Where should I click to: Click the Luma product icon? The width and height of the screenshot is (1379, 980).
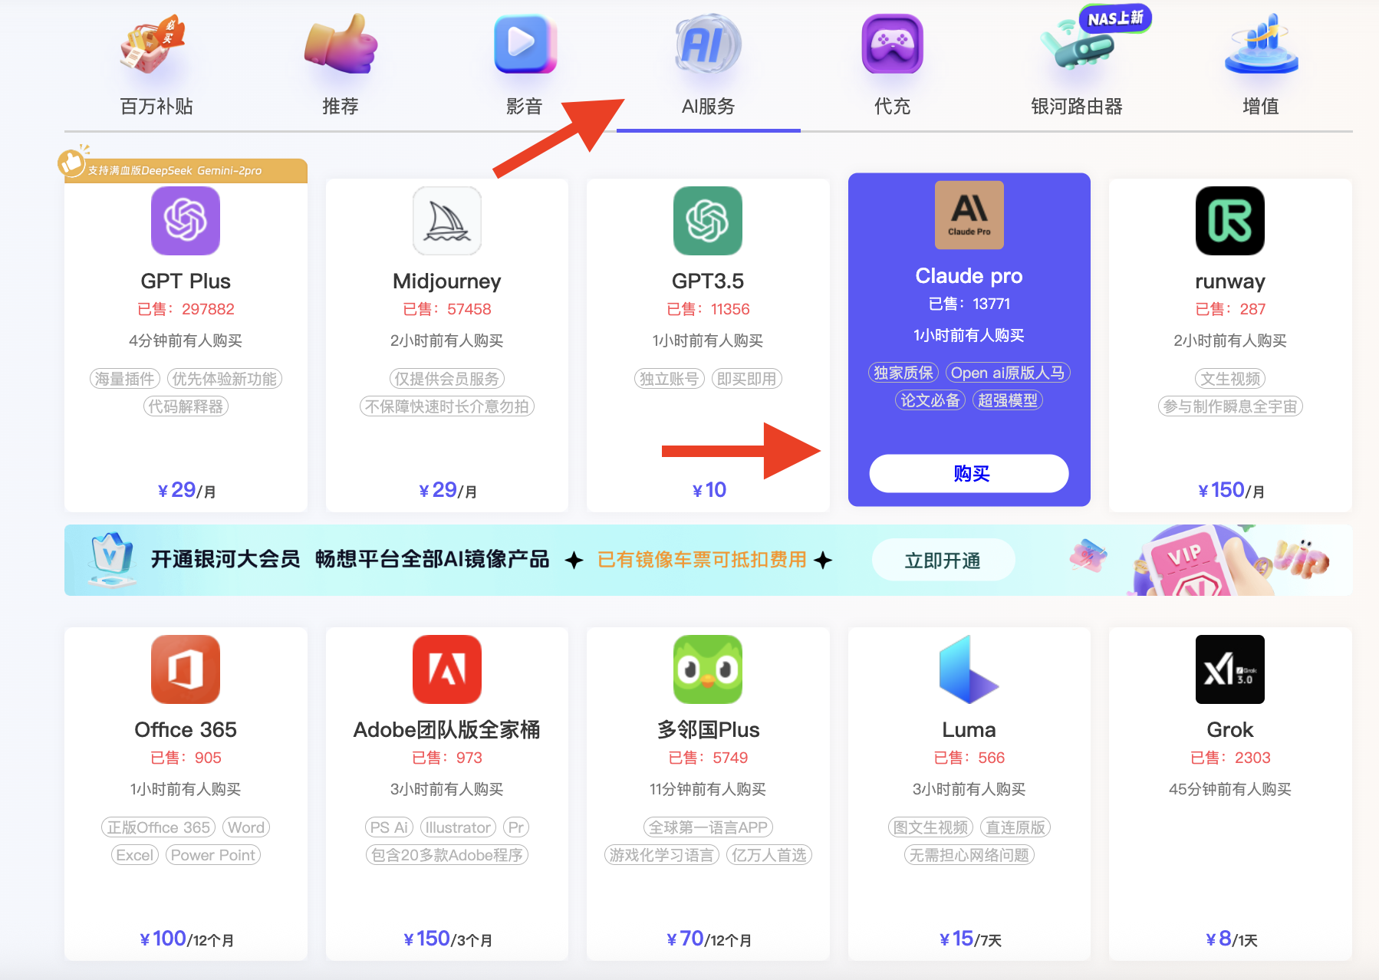click(969, 669)
